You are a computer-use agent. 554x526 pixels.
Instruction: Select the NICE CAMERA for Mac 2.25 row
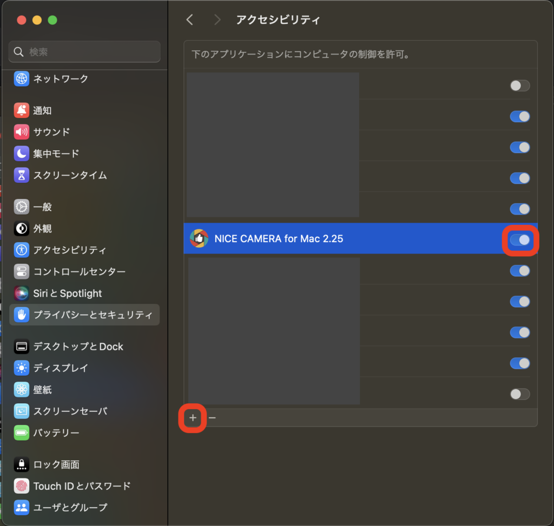click(360, 238)
